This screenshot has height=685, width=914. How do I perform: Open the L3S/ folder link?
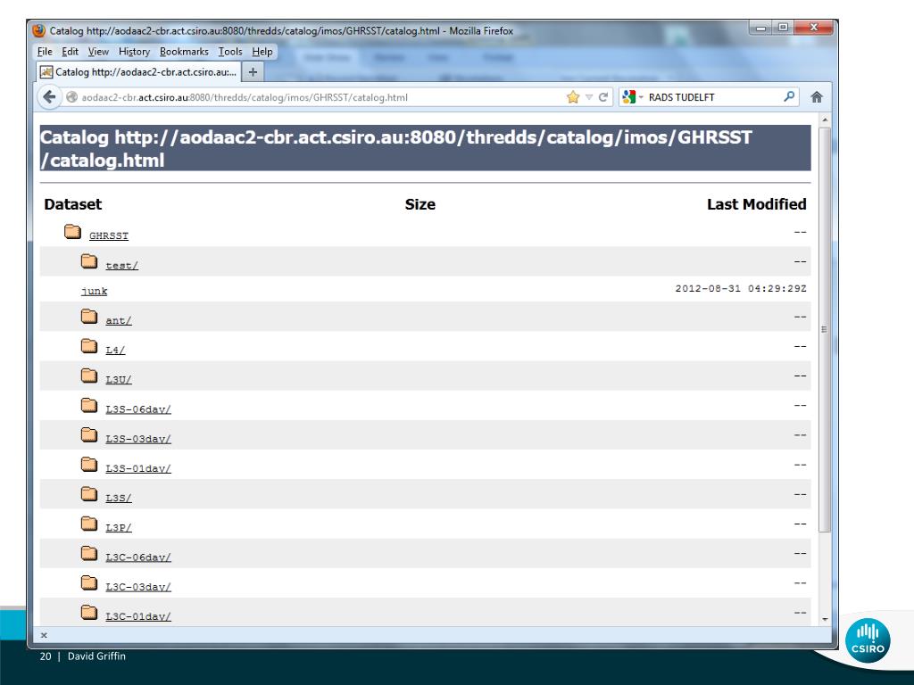click(119, 498)
